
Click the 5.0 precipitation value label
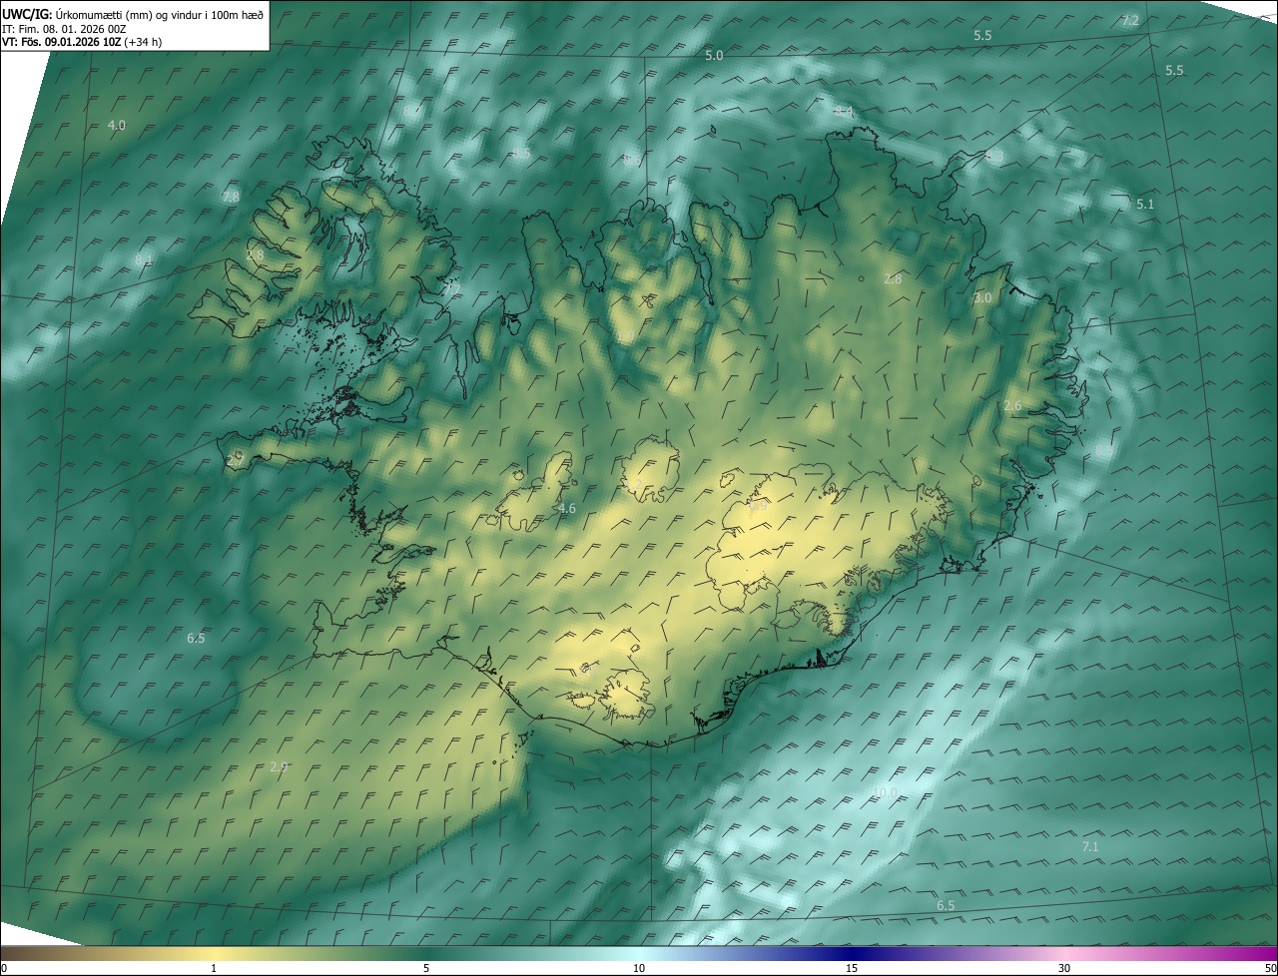click(x=714, y=56)
